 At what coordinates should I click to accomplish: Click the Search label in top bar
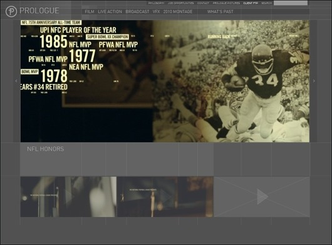(x=267, y=3)
